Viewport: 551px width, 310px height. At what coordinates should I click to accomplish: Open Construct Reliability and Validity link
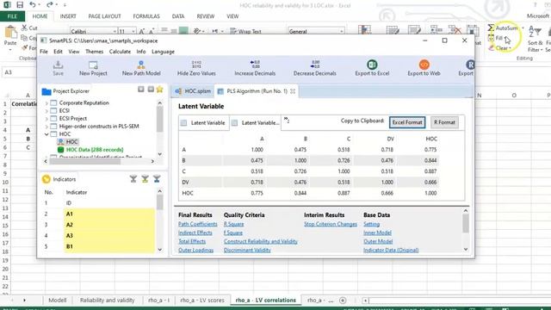261,241
